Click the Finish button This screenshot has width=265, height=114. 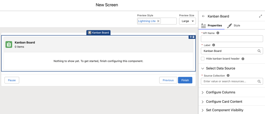tap(185, 80)
